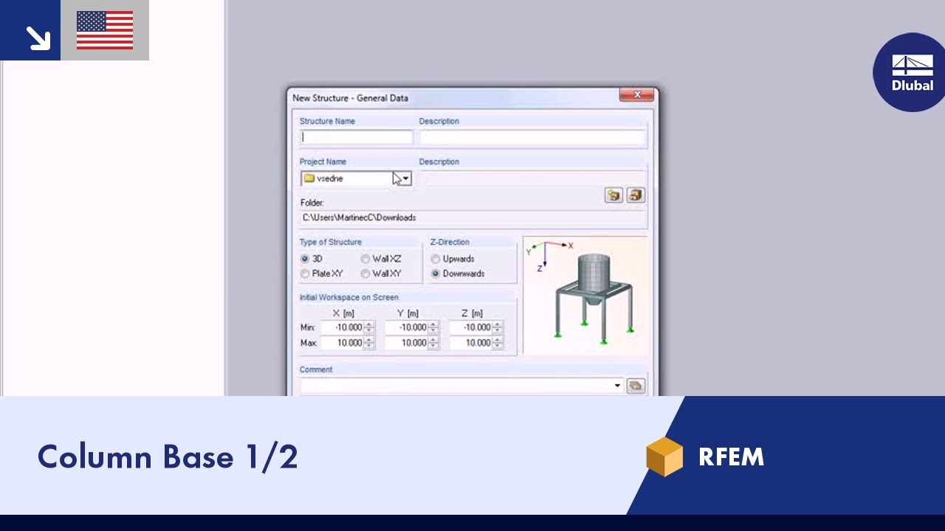Open the Project Manager folder icon
The width and height of the screenshot is (945, 531).
(614, 195)
